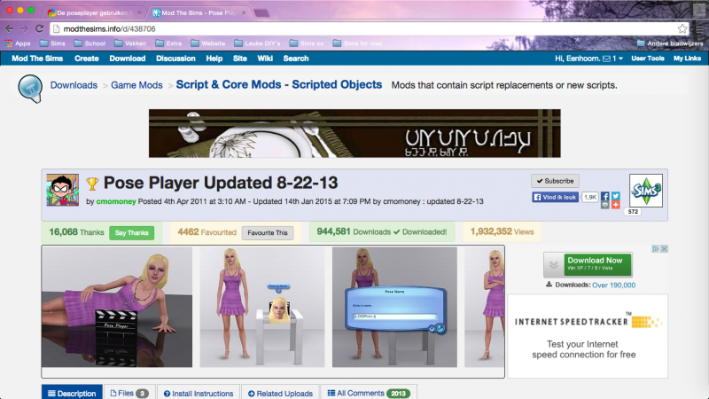
Task: Open the banner advertisement image
Action: (x=354, y=134)
